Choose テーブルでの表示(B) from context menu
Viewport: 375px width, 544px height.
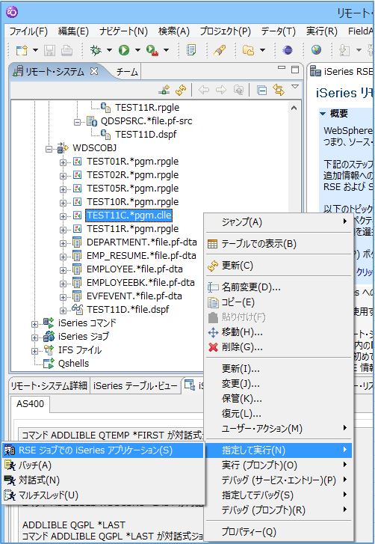279,243
